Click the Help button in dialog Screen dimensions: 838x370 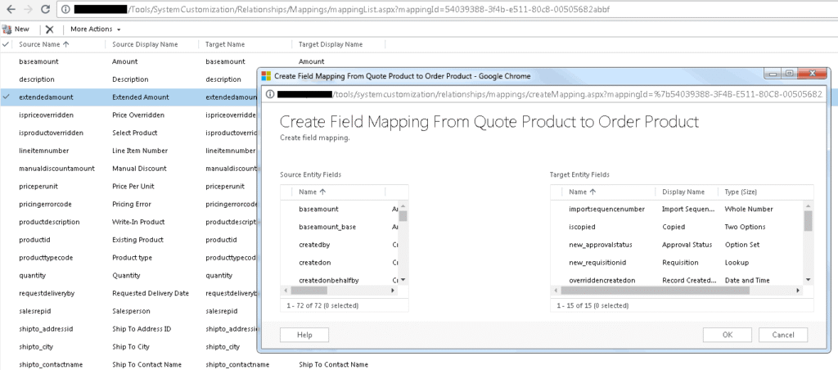[x=304, y=335]
